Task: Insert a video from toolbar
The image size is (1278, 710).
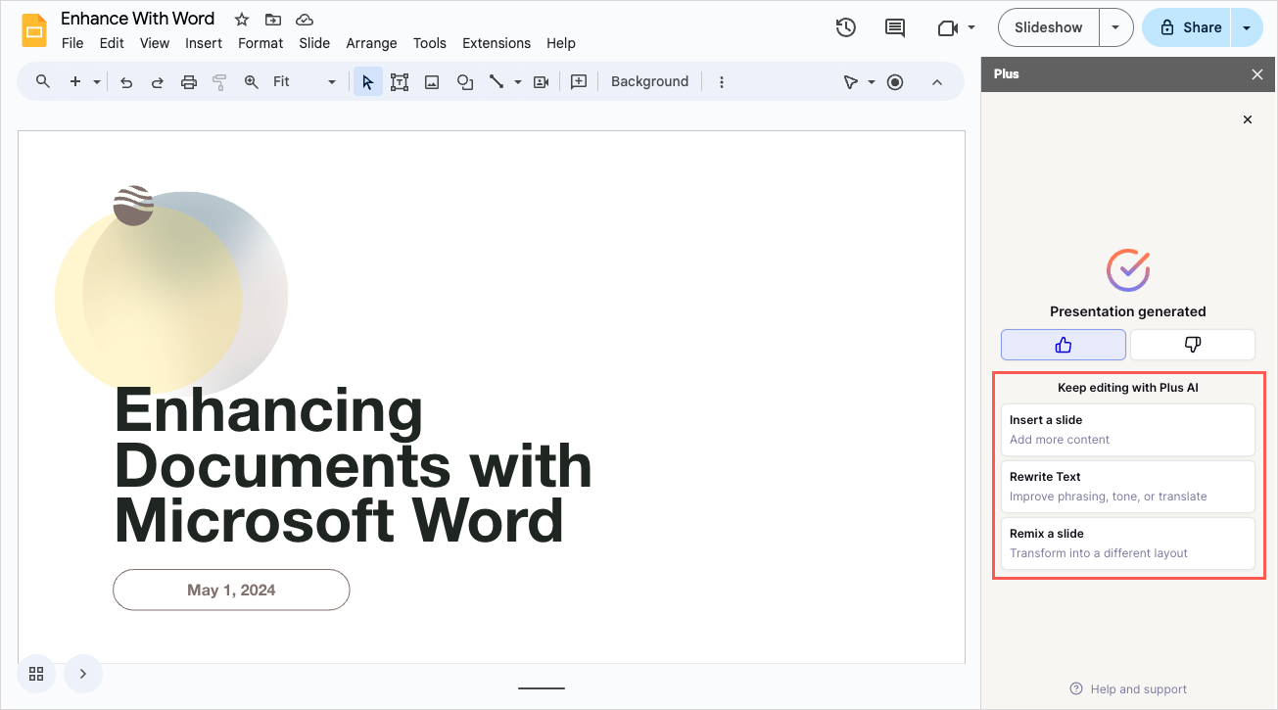Action: click(541, 82)
